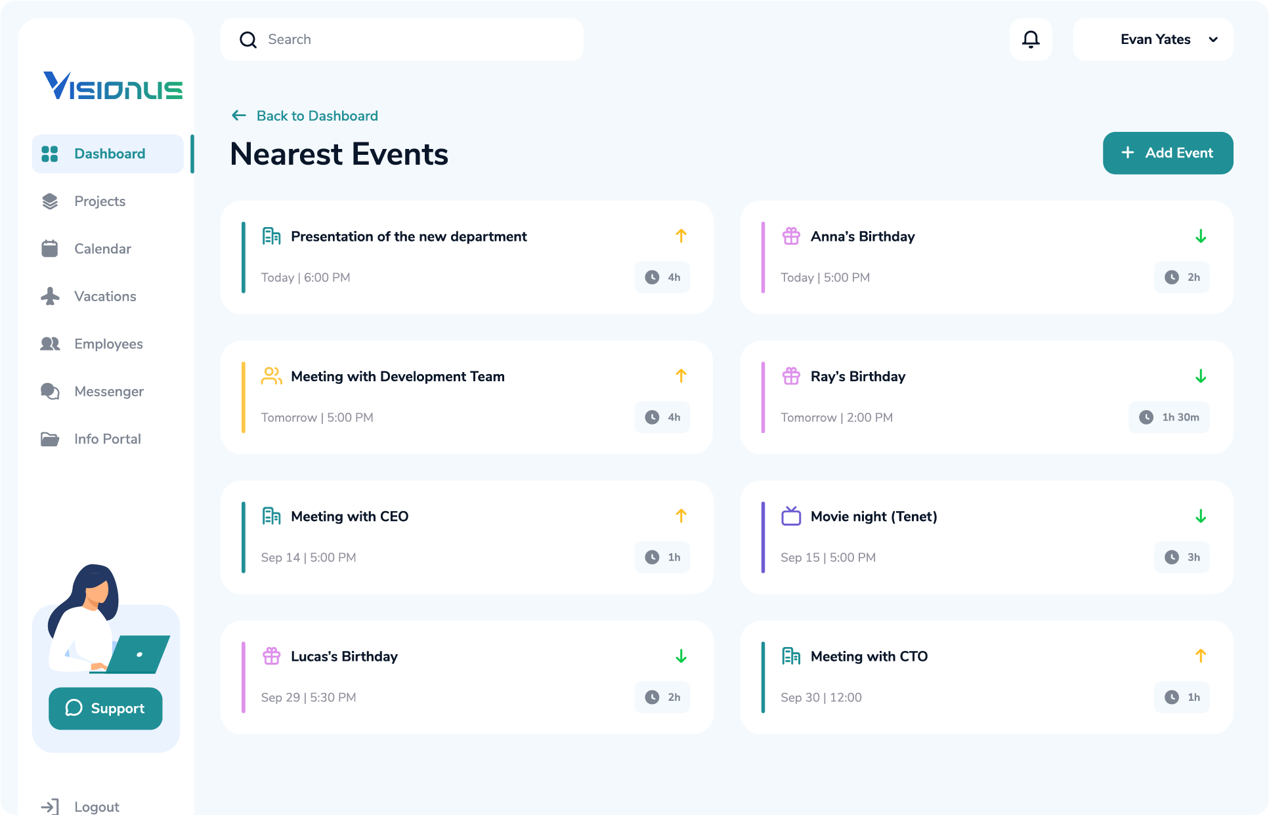Image resolution: width=1269 pixels, height=815 pixels.
Task: Click the gift icon on Anna's Birthday card
Action: click(x=791, y=236)
